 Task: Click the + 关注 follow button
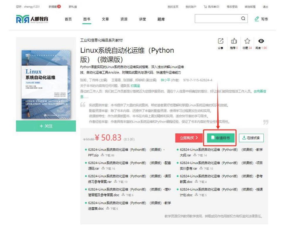(x=46, y=126)
